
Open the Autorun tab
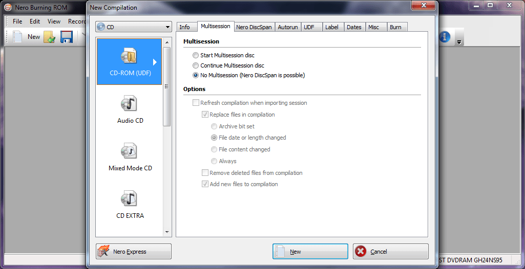point(288,28)
